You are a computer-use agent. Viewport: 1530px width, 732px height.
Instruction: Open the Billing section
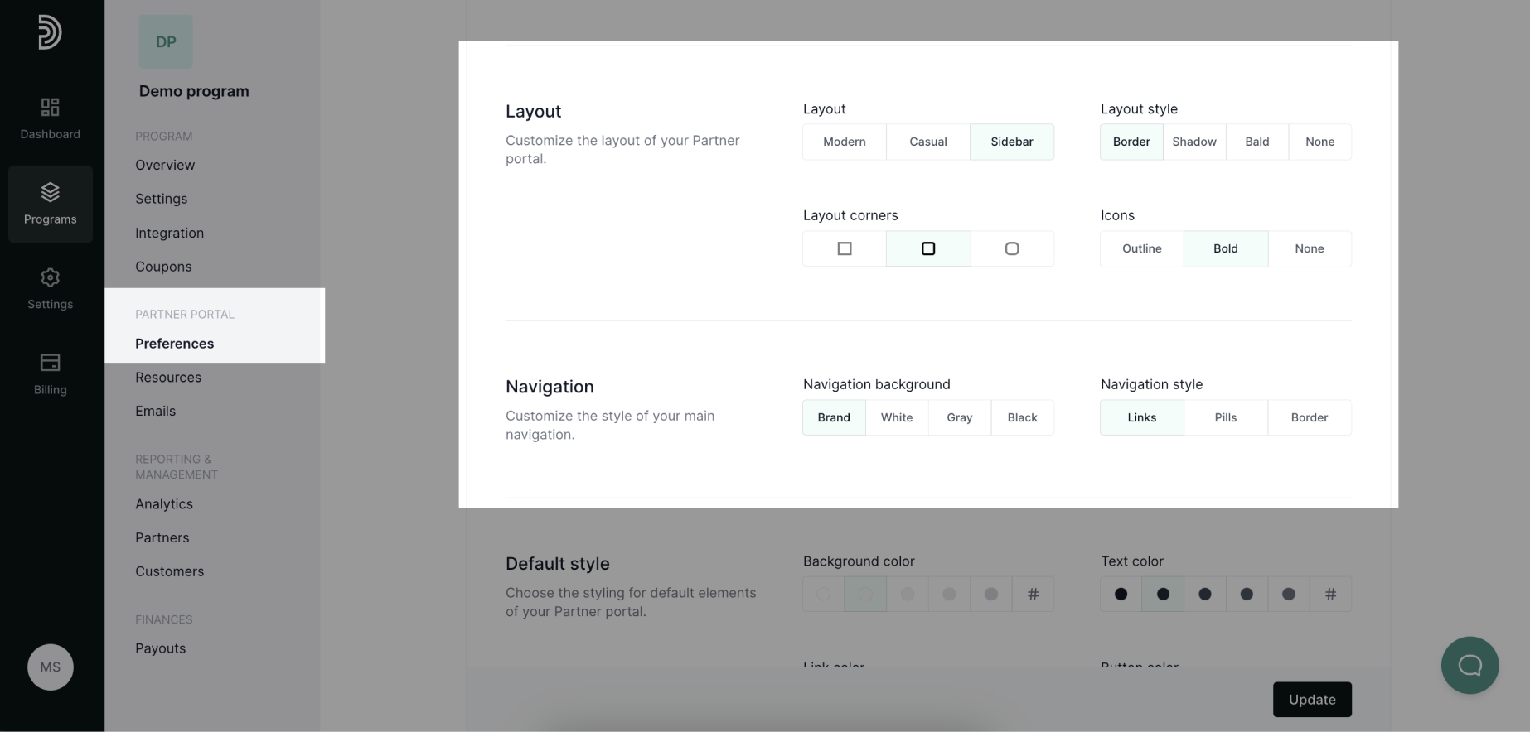click(x=51, y=374)
